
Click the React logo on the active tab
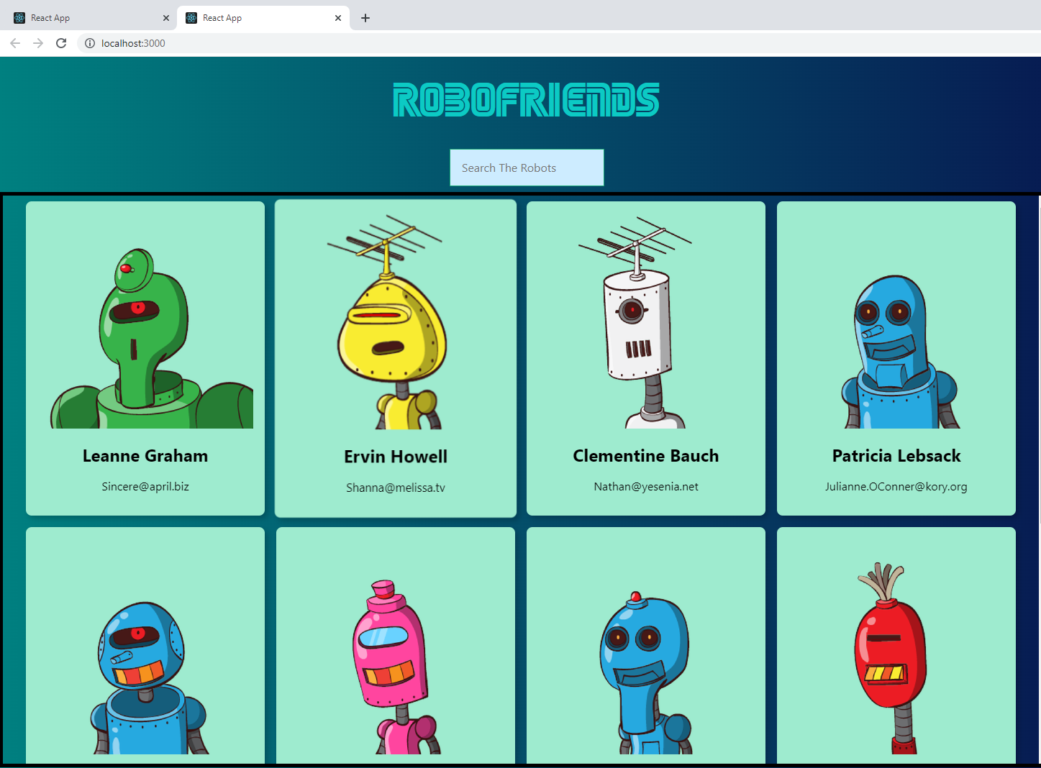coord(191,17)
